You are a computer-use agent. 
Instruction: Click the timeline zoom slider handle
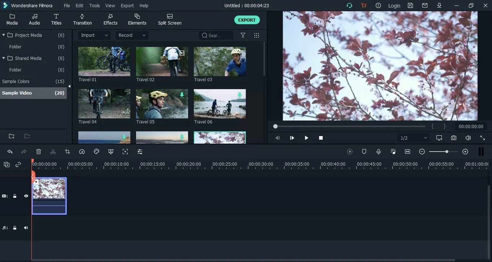(x=447, y=152)
